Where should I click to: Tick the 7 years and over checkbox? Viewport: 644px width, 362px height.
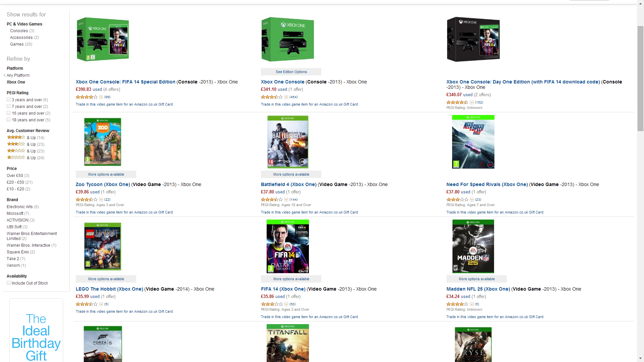point(9,106)
